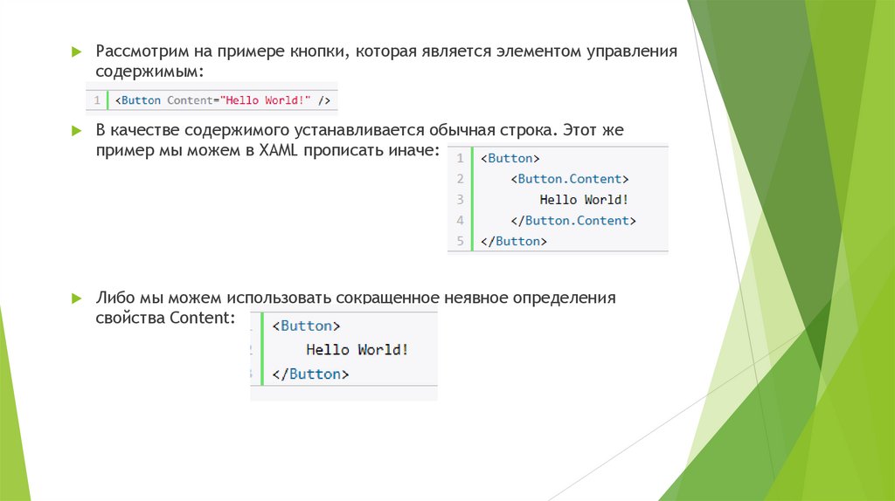Click the closing </Button> tag in the bottom snippet
Viewport: 895px width, 501px height.
310,374
